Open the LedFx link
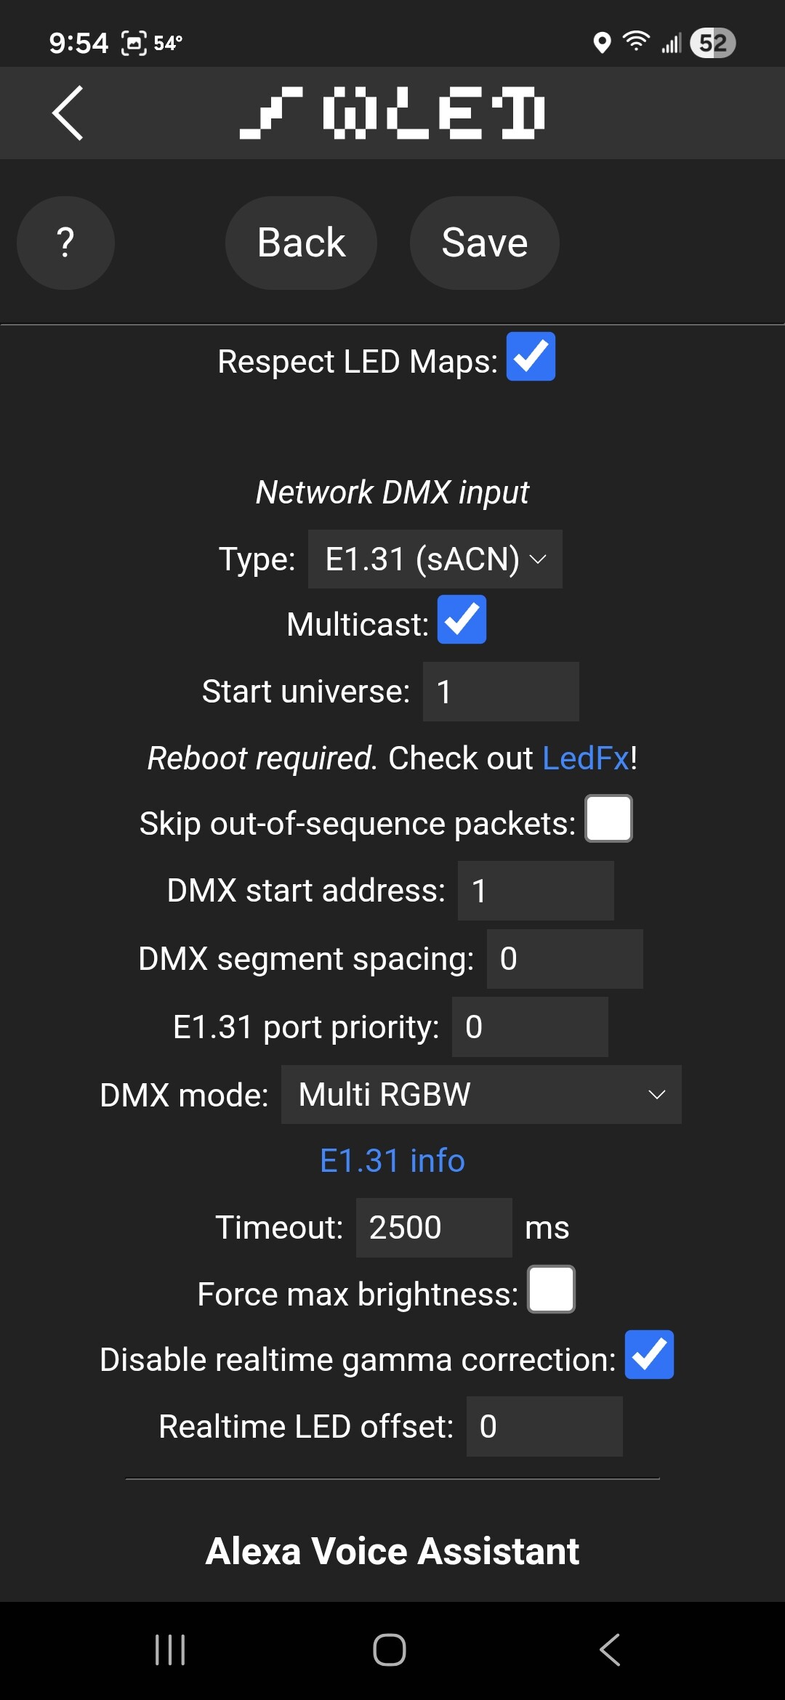 [586, 758]
